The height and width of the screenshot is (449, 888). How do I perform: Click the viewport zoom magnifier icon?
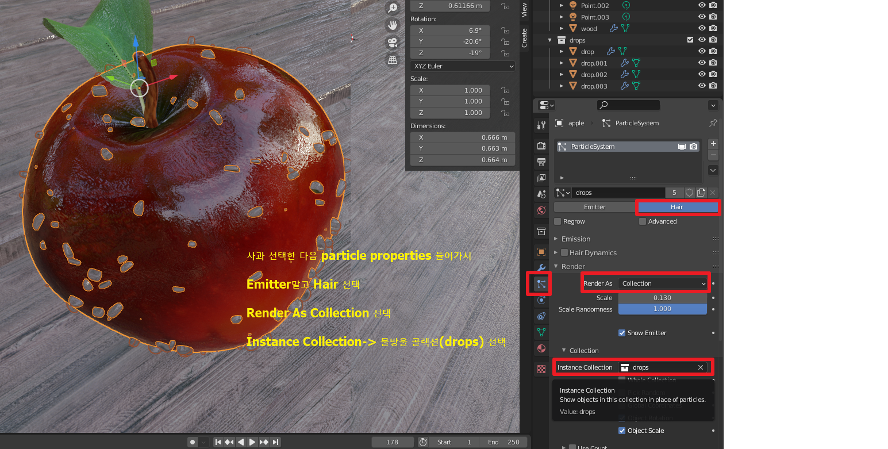[x=393, y=8]
